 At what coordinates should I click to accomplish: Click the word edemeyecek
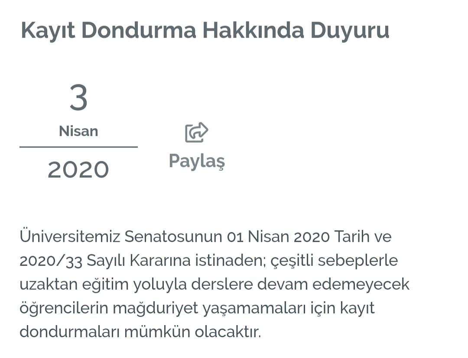coord(361,285)
